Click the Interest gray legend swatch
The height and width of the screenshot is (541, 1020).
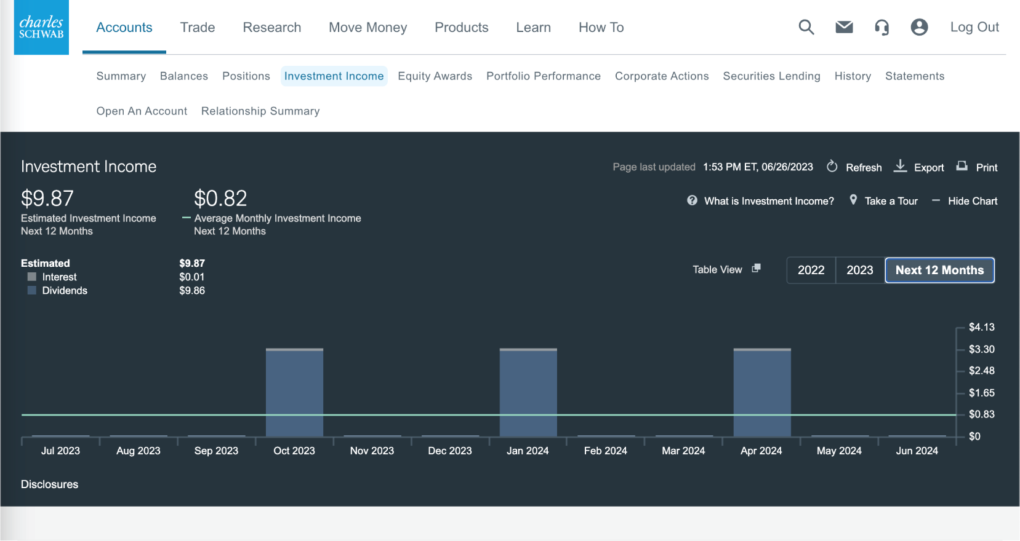coord(32,277)
